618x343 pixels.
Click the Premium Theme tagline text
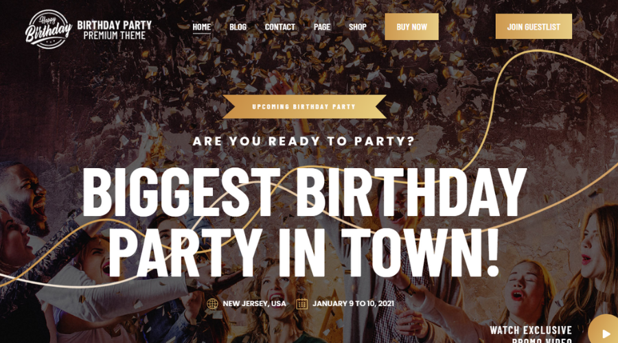click(x=114, y=36)
